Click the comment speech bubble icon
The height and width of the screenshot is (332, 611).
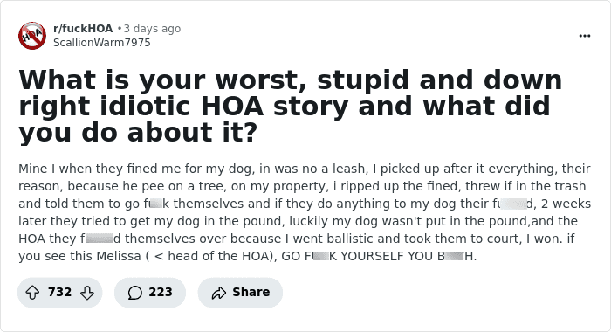coord(134,292)
